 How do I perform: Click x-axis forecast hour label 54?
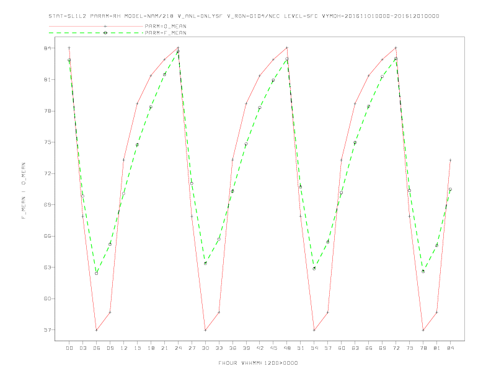tap(314, 348)
